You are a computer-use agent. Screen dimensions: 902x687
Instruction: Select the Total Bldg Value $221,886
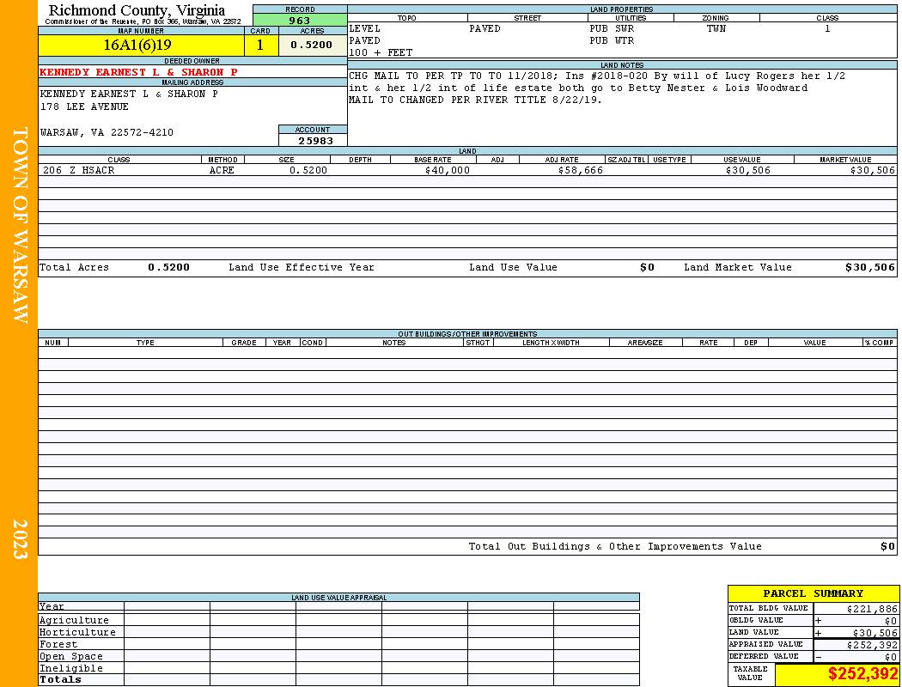871,609
